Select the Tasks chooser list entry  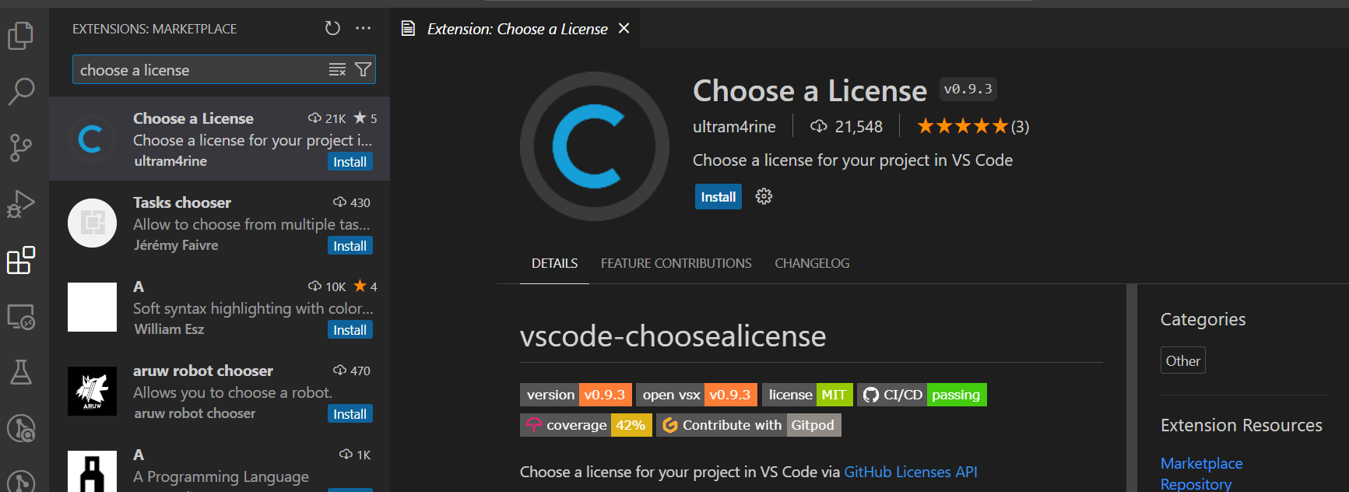[220, 223]
